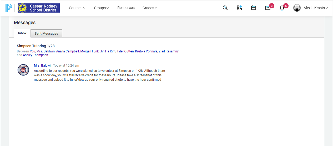Open the search magnifier icon
This screenshot has height=146, width=333.
(225, 8)
